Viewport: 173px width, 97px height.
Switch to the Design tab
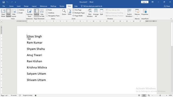click(26, 6)
